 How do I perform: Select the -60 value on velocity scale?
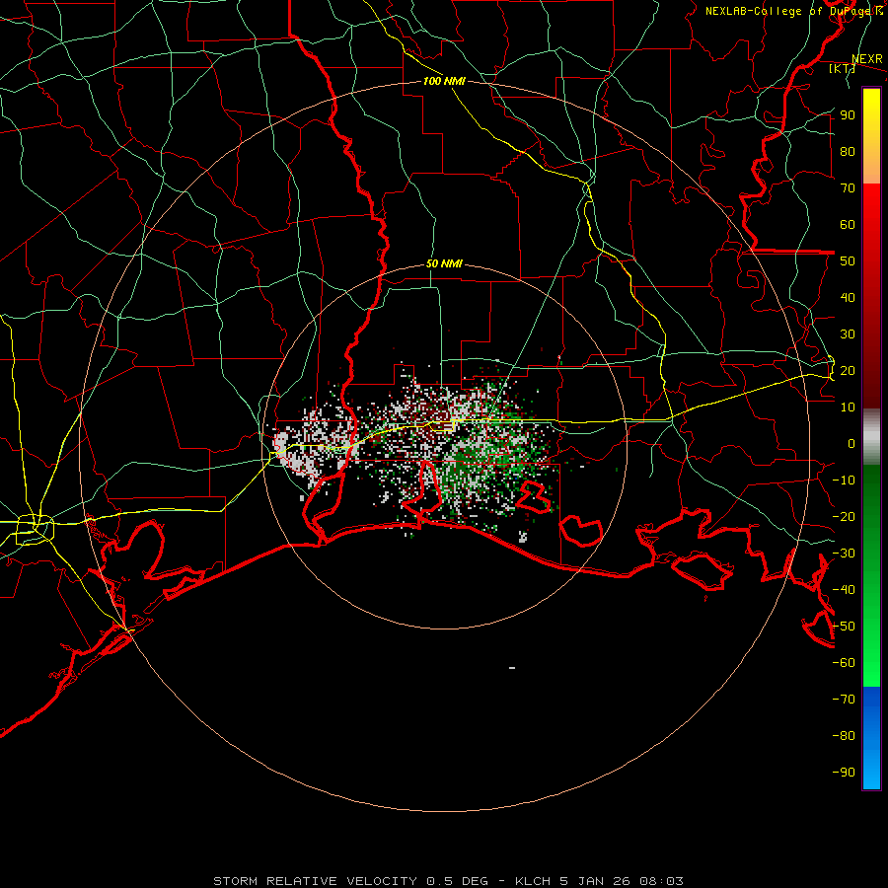tap(844, 663)
